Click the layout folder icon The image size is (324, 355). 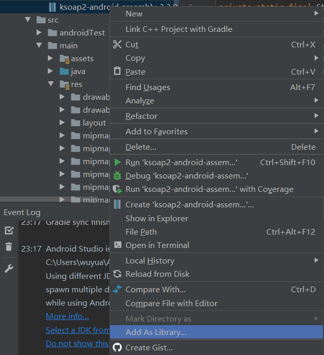coord(76,123)
